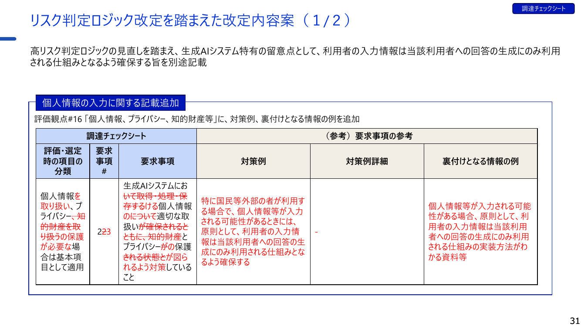The height and width of the screenshot is (327, 581).
Task: Click the 対策例 column header
Action: click(x=253, y=161)
